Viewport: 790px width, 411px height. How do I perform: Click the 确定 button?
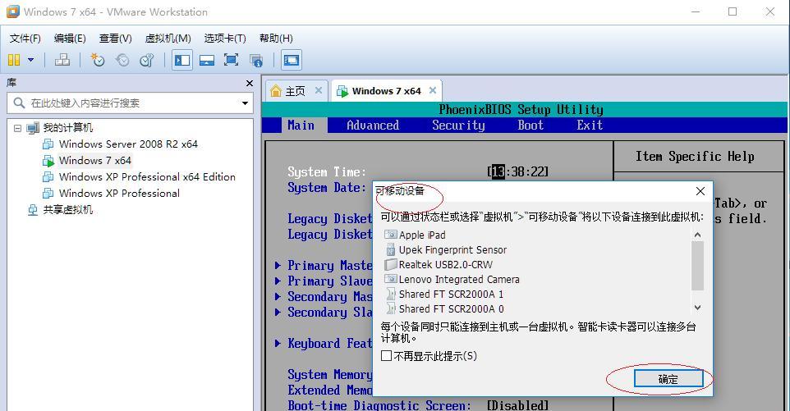[x=668, y=379]
